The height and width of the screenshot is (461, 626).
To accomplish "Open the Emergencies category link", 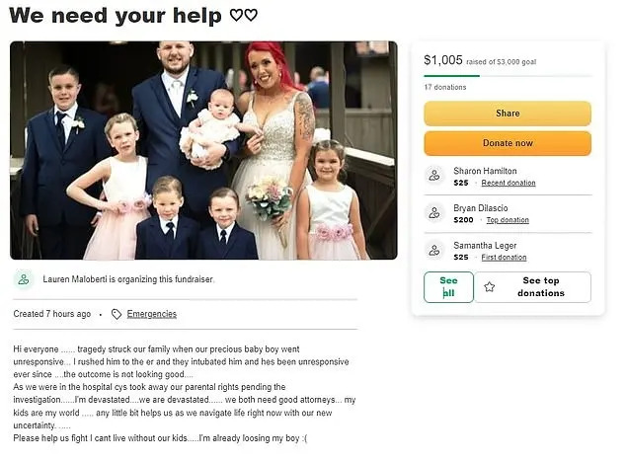I will point(152,314).
